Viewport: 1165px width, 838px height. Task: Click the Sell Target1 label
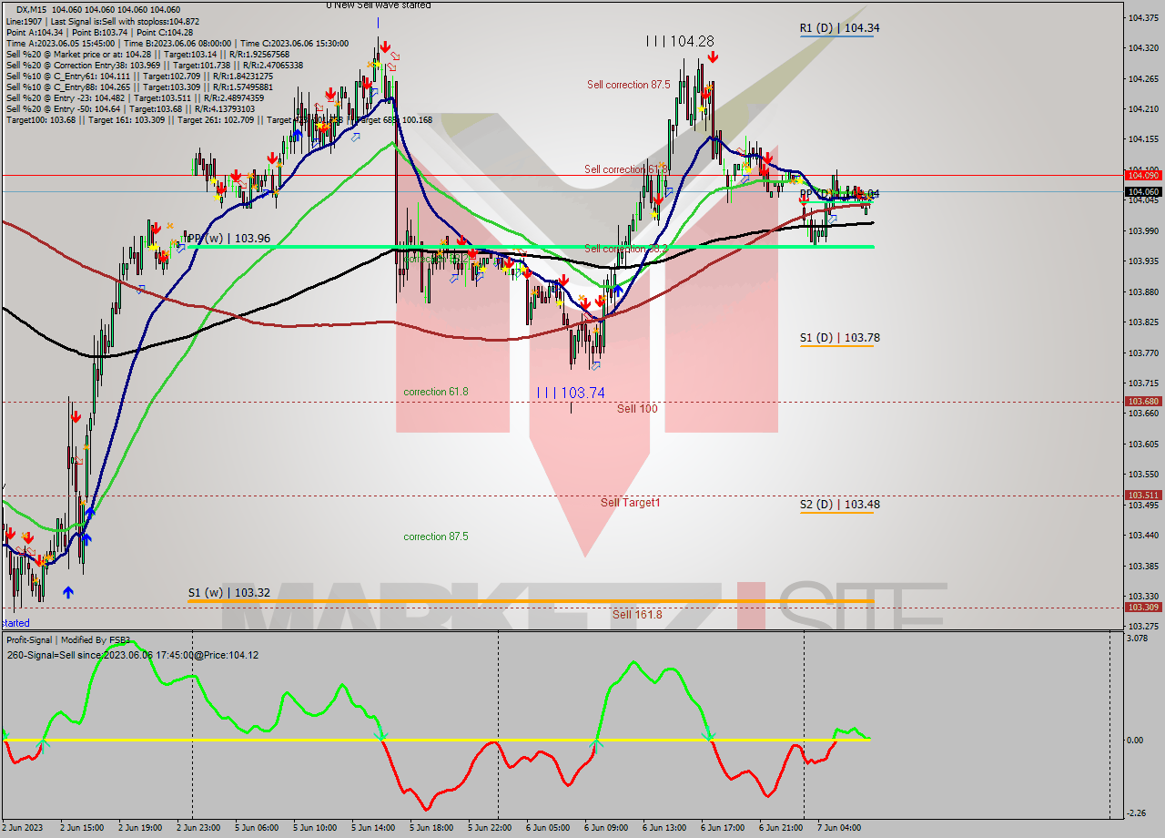pyautogui.click(x=630, y=503)
